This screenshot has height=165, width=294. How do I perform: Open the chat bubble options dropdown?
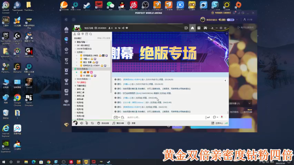click(215, 117)
